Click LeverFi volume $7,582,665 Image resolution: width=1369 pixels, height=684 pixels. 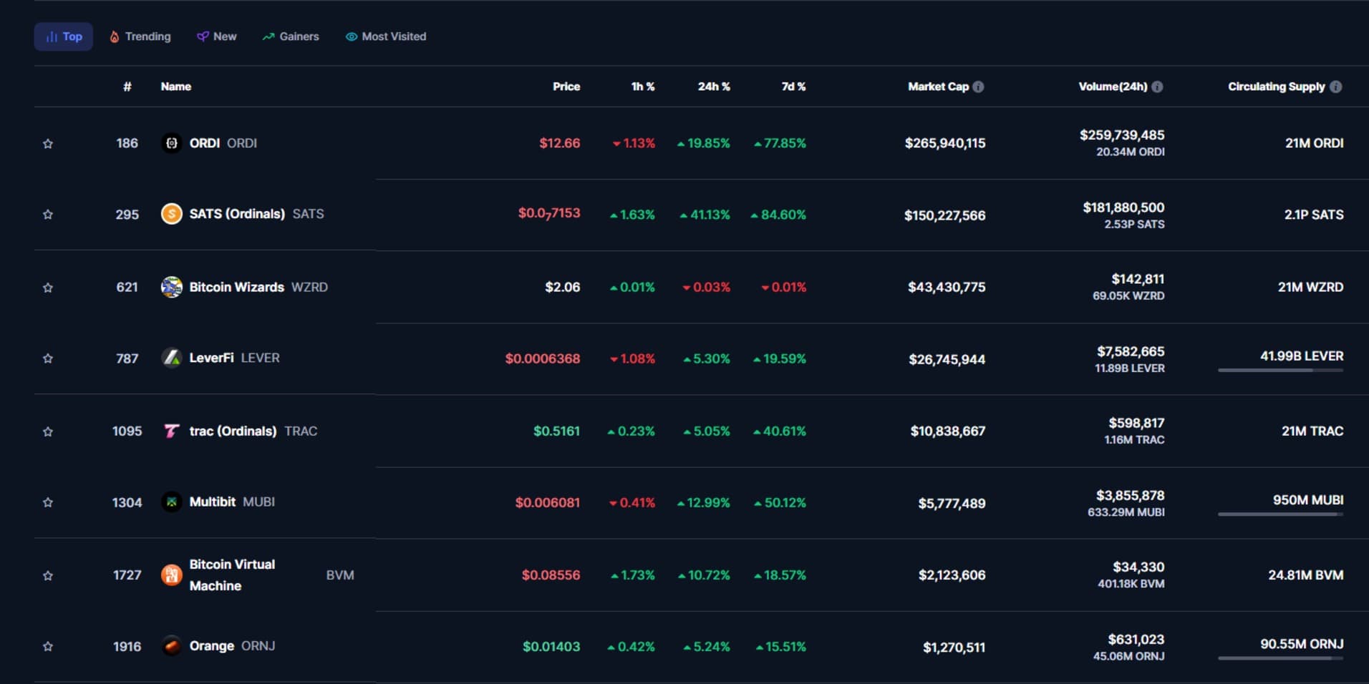pyautogui.click(x=1131, y=351)
